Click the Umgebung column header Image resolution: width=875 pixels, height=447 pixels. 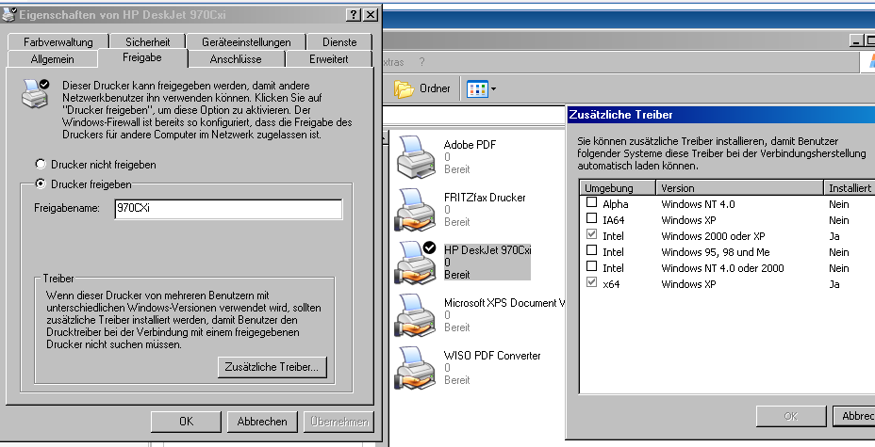tap(618, 188)
